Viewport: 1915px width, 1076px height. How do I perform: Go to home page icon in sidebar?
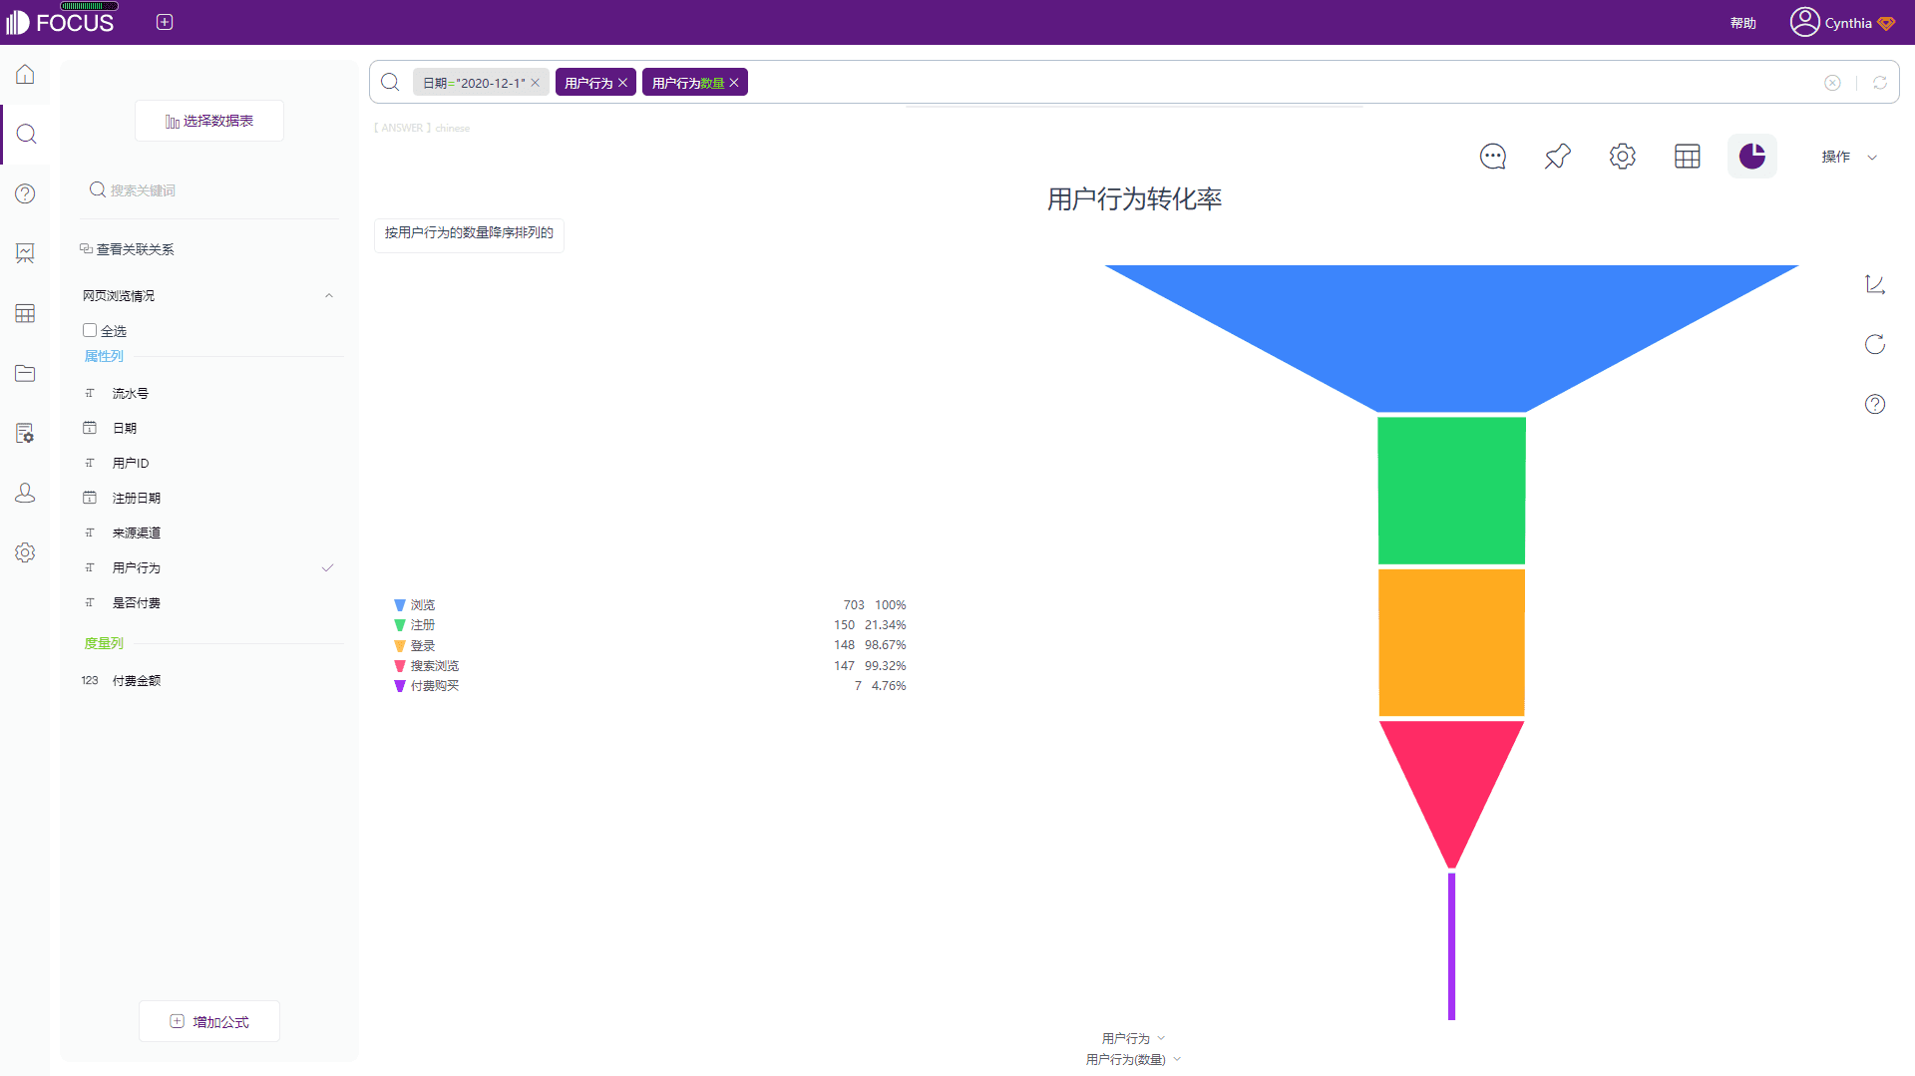(x=25, y=75)
